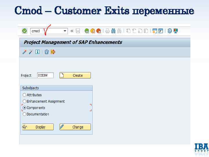
Task: Select the Documentation radio button
Action: (24, 114)
